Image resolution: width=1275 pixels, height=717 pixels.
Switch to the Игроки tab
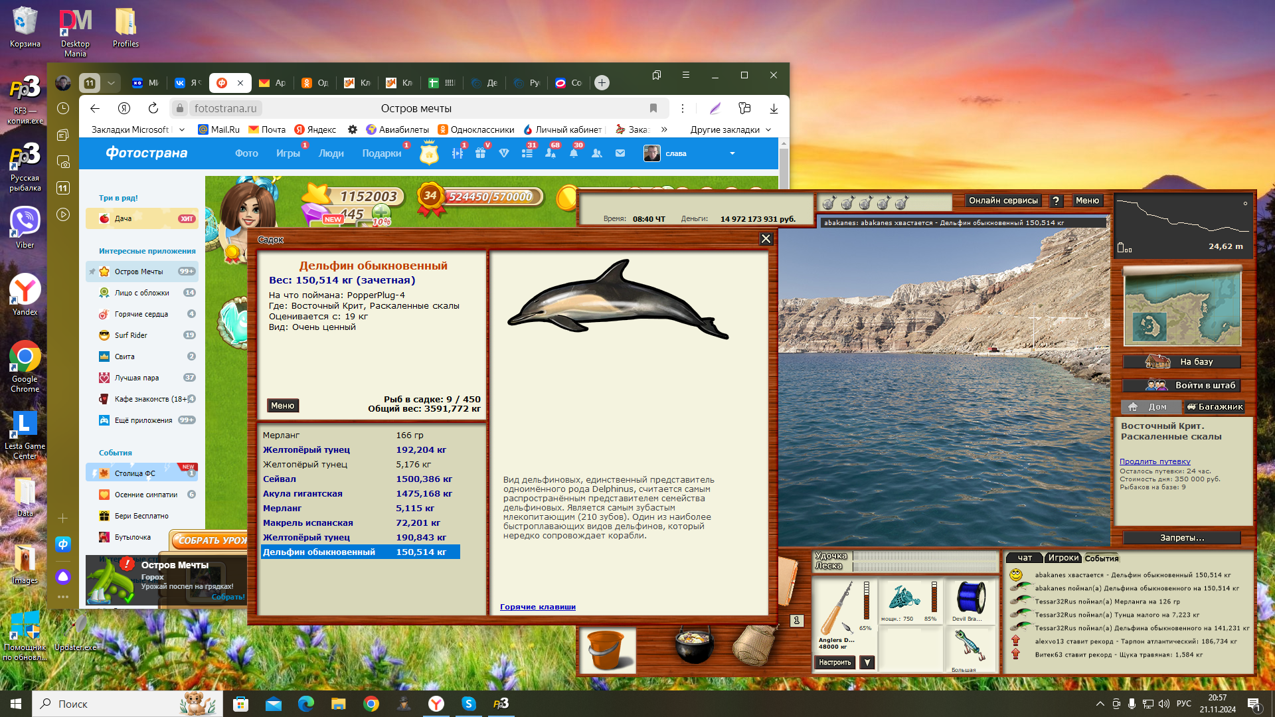coord(1063,558)
